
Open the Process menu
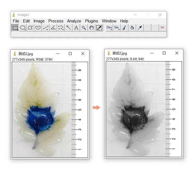pyautogui.click(x=56, y=21)
